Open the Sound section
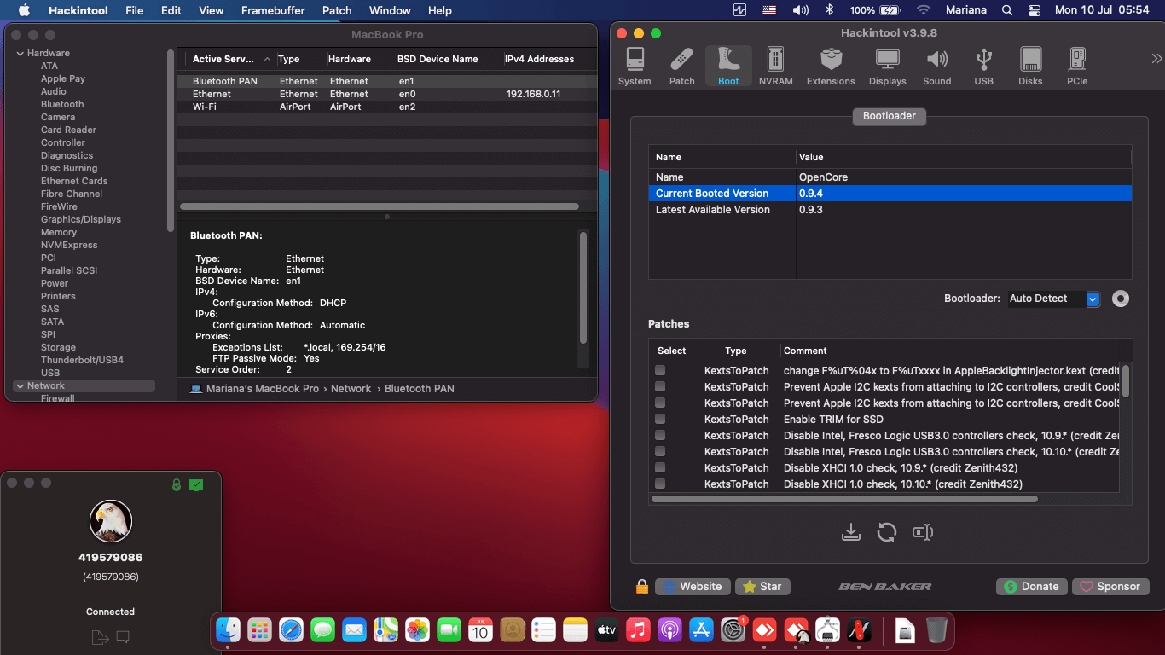The width and height of the screenshot is (1165, 655). click(936, 67)
